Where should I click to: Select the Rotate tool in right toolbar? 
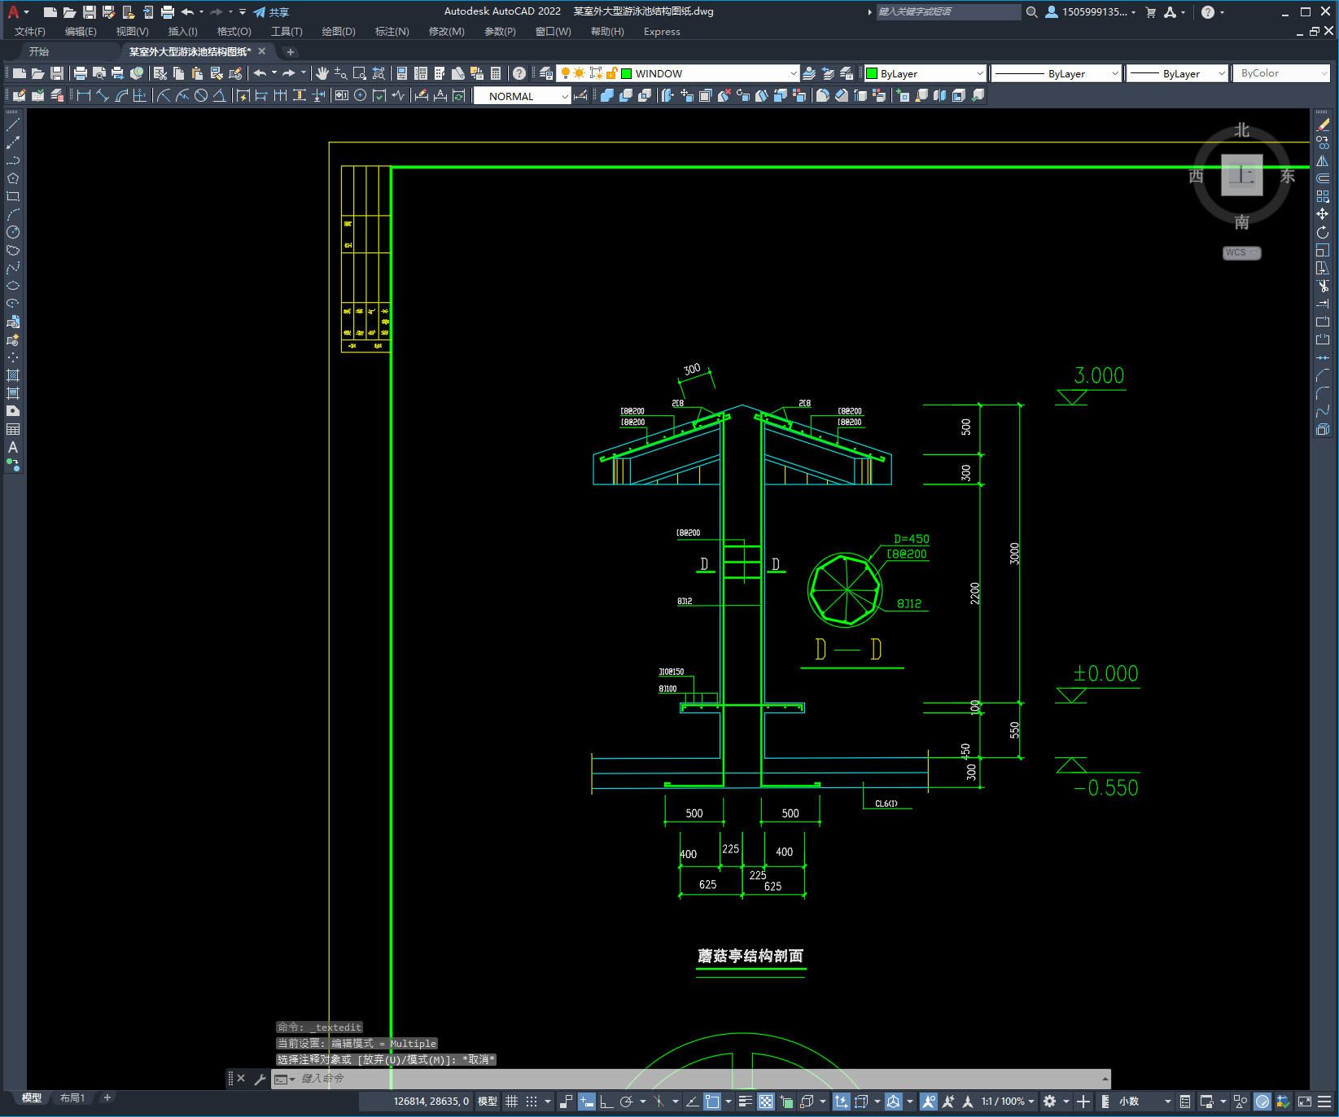pos(1323,232)
